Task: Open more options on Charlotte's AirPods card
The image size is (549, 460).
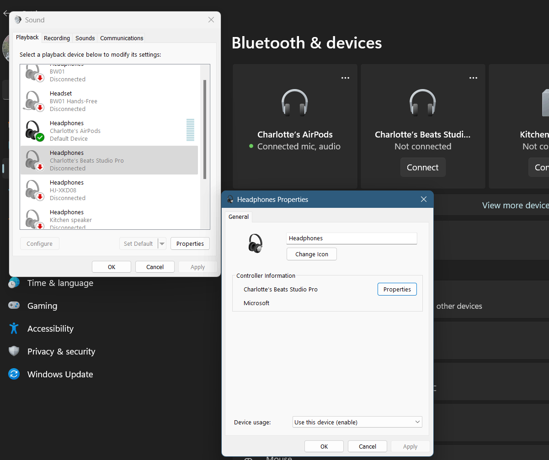Action: 345,78
